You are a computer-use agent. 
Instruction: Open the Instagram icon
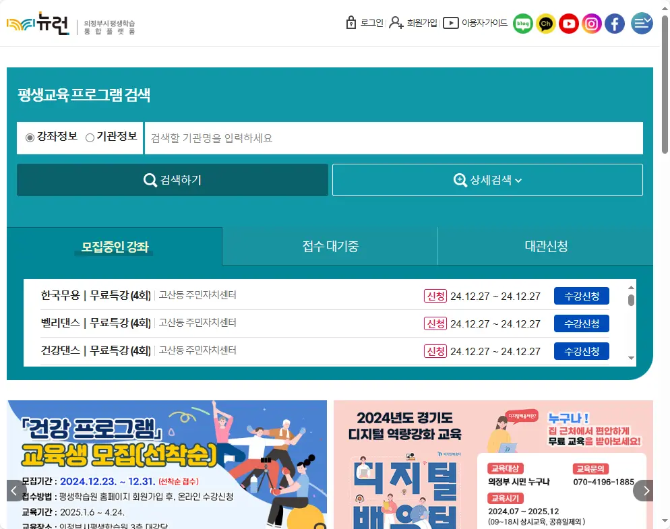point(592,24)
